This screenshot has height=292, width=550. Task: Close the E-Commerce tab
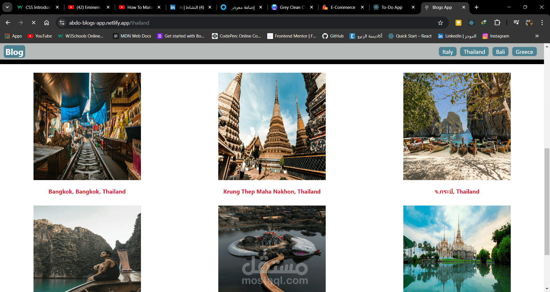[362, 7]
